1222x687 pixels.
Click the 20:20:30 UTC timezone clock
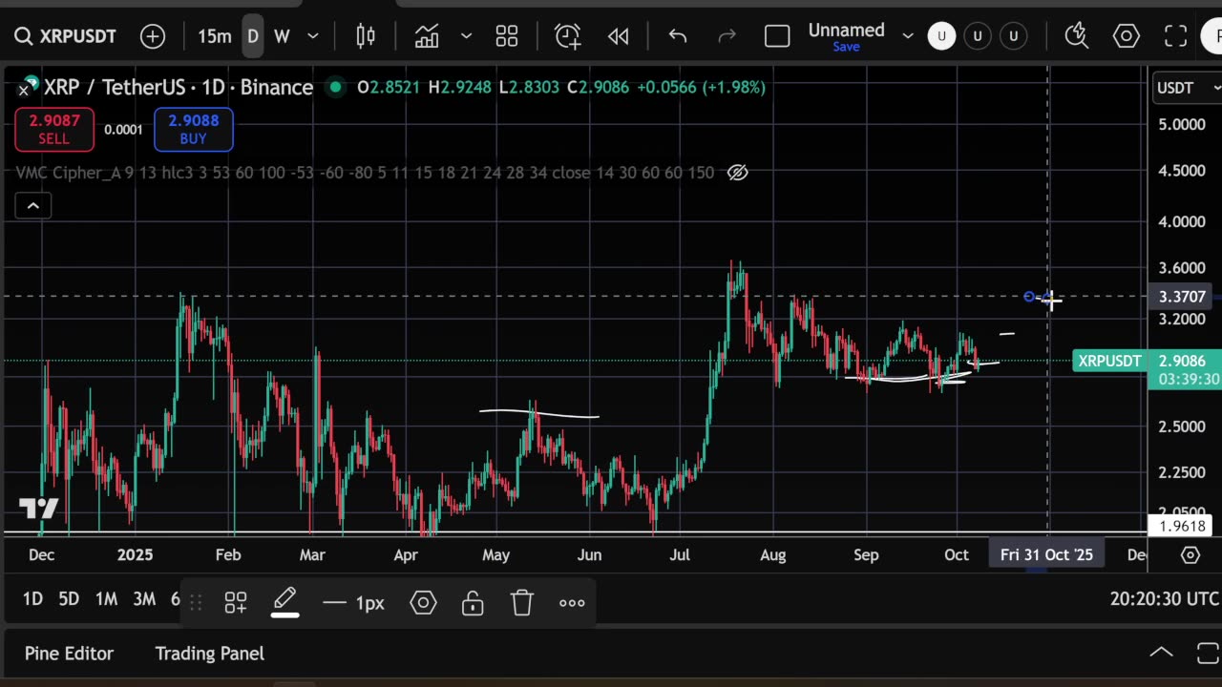tap(1164, 599)
